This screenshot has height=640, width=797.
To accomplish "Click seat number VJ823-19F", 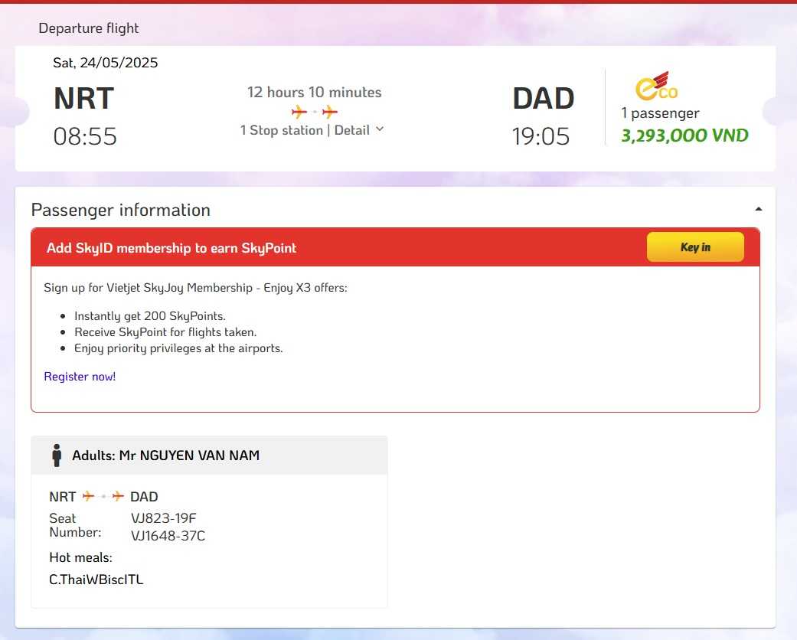I will pyautogui.click(x=163, y=518).
